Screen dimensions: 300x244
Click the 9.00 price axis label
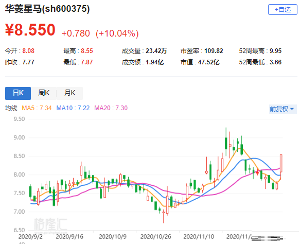coord(19,137)
